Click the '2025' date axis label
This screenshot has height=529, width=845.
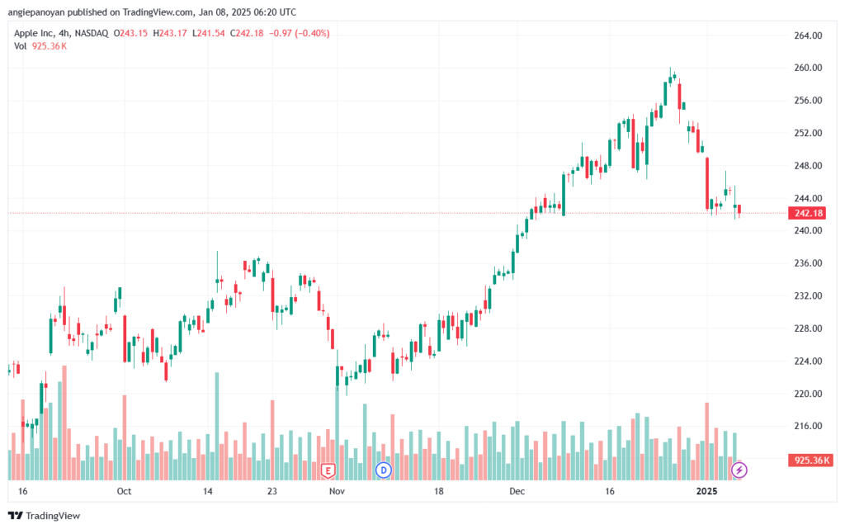click(706, 491)
